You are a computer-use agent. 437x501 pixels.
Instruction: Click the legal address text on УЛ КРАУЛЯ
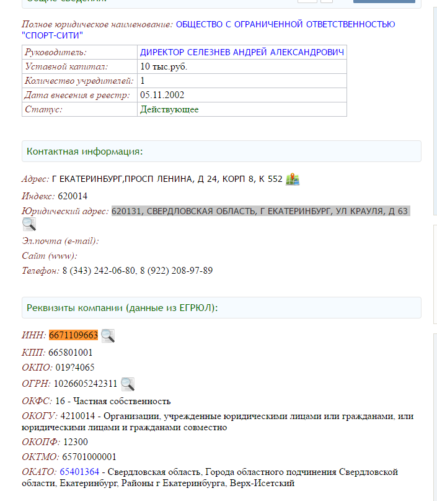point(260,211)
